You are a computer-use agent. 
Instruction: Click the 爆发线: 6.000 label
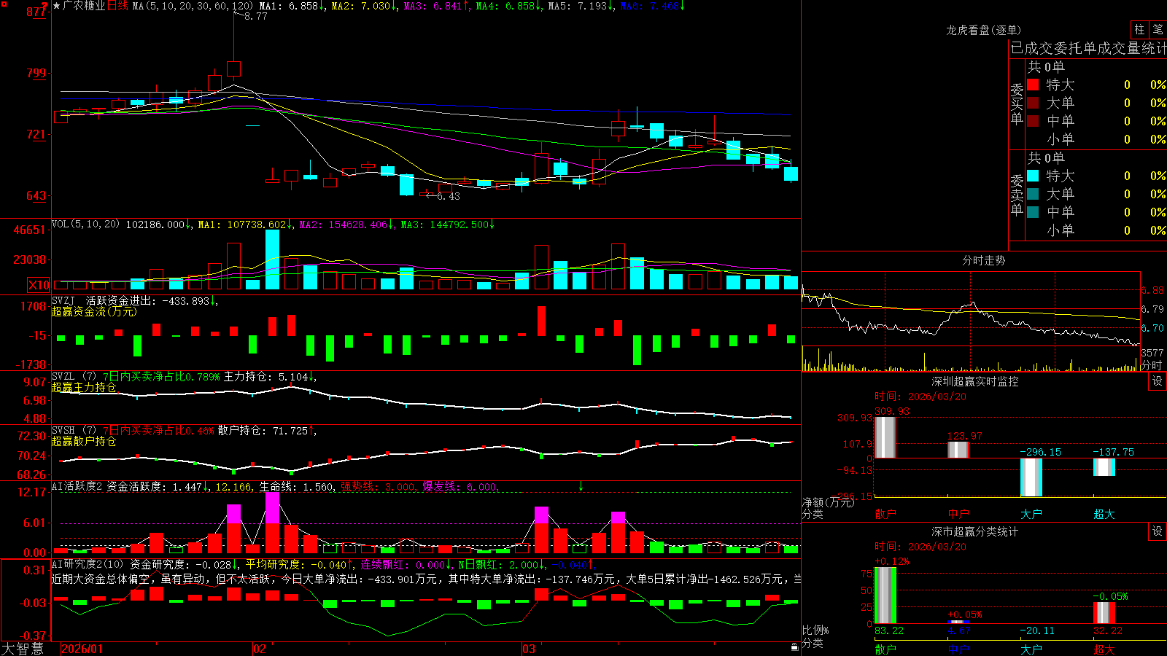click(461, 486)
